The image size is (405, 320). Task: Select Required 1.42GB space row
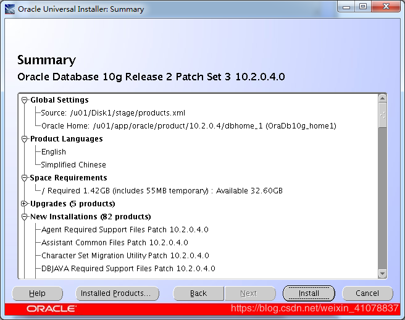pos(162,191)
